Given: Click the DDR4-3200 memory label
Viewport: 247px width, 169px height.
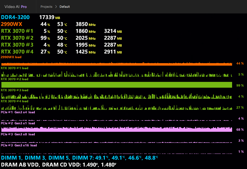Looking at the screenshot, I should [x=15, y=17].
